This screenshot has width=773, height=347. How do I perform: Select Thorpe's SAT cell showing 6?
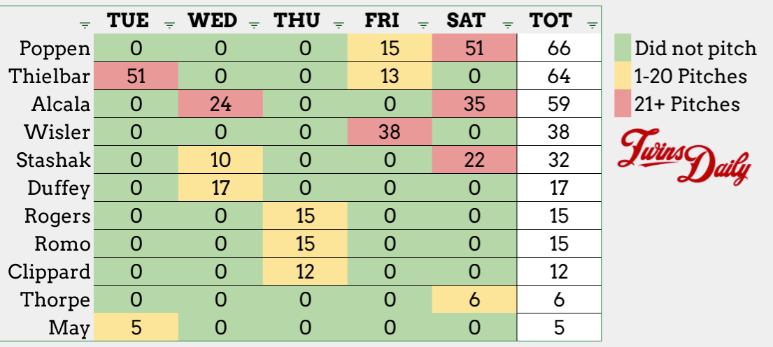(x=475, y=300)
